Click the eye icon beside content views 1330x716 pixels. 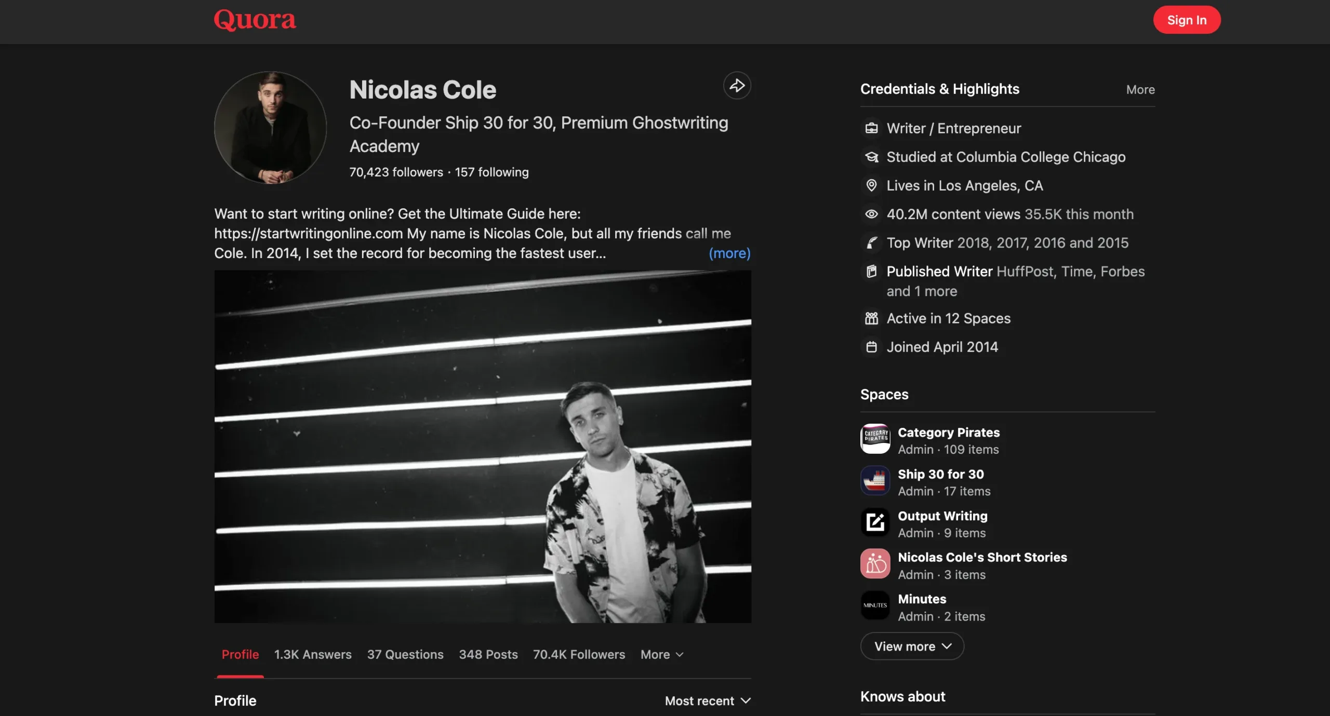pos(871,214)
